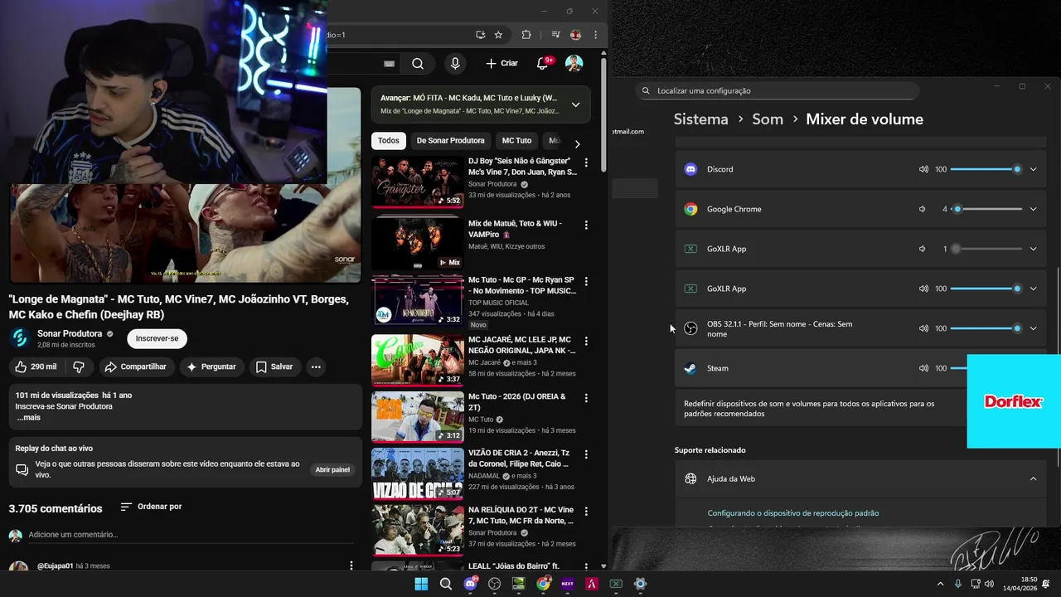
Task: Open the Windows Start menu
Action: pos(421,584)
